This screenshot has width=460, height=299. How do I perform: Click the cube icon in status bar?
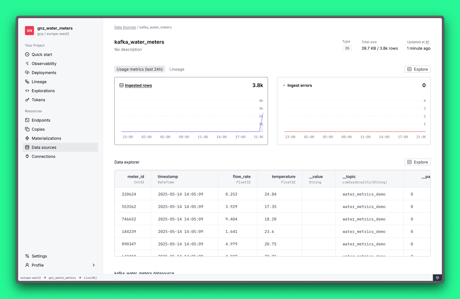coord(437,278)
